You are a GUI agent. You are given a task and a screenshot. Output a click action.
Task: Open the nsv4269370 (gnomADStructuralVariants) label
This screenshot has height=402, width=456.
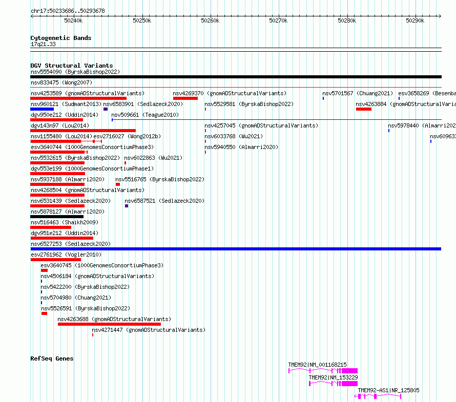click(x=230, y=93)
